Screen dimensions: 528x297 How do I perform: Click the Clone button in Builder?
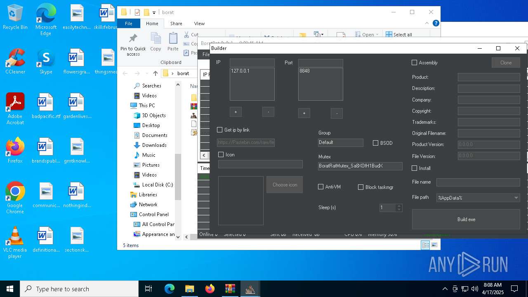(x=506, y=63)
